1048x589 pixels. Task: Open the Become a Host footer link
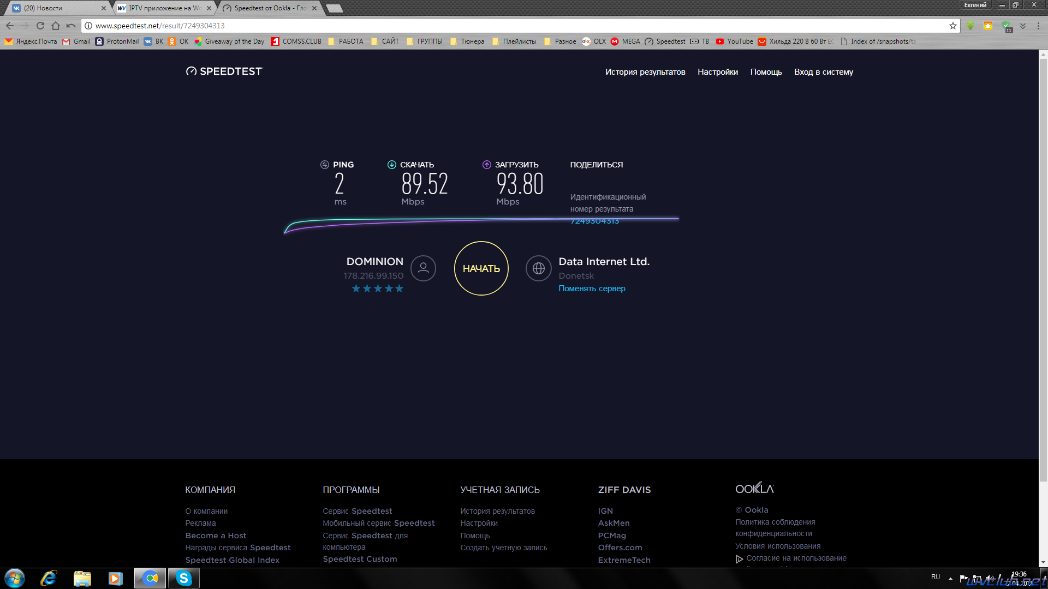coord(216,536)
